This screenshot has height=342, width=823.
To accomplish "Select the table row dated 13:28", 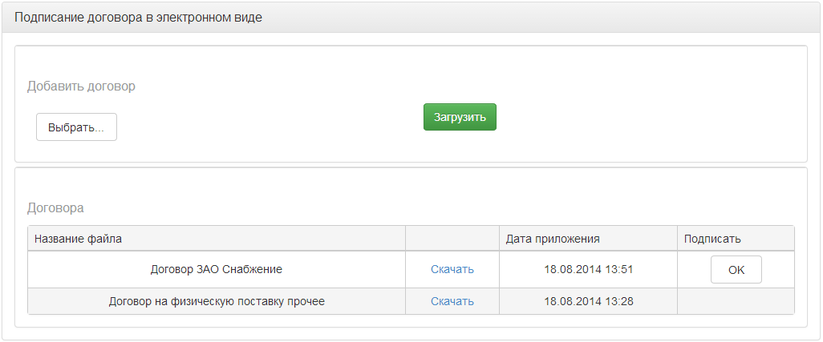I will [411, 302].
